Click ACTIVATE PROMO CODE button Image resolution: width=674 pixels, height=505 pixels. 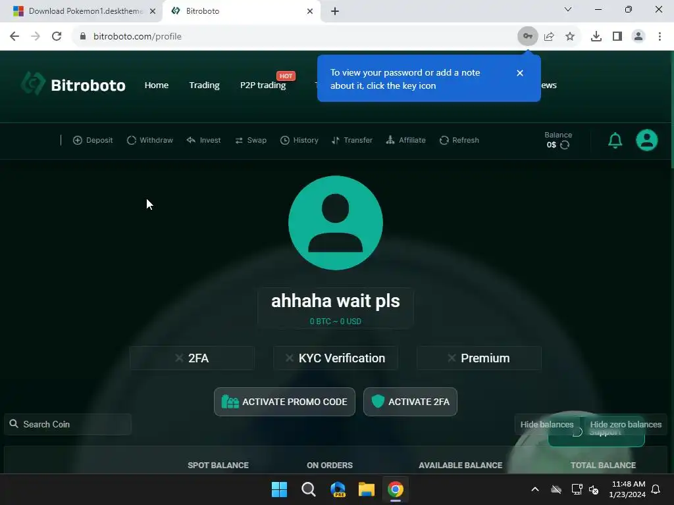click(284, 402)
